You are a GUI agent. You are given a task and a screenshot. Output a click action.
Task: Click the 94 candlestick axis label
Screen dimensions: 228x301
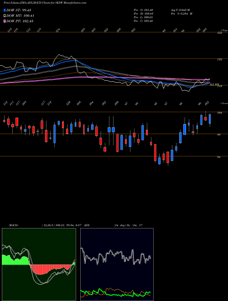pyautogui.click(x=218, y=157)
